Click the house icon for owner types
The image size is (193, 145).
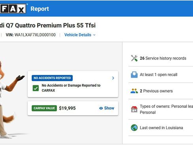[134, 109]
